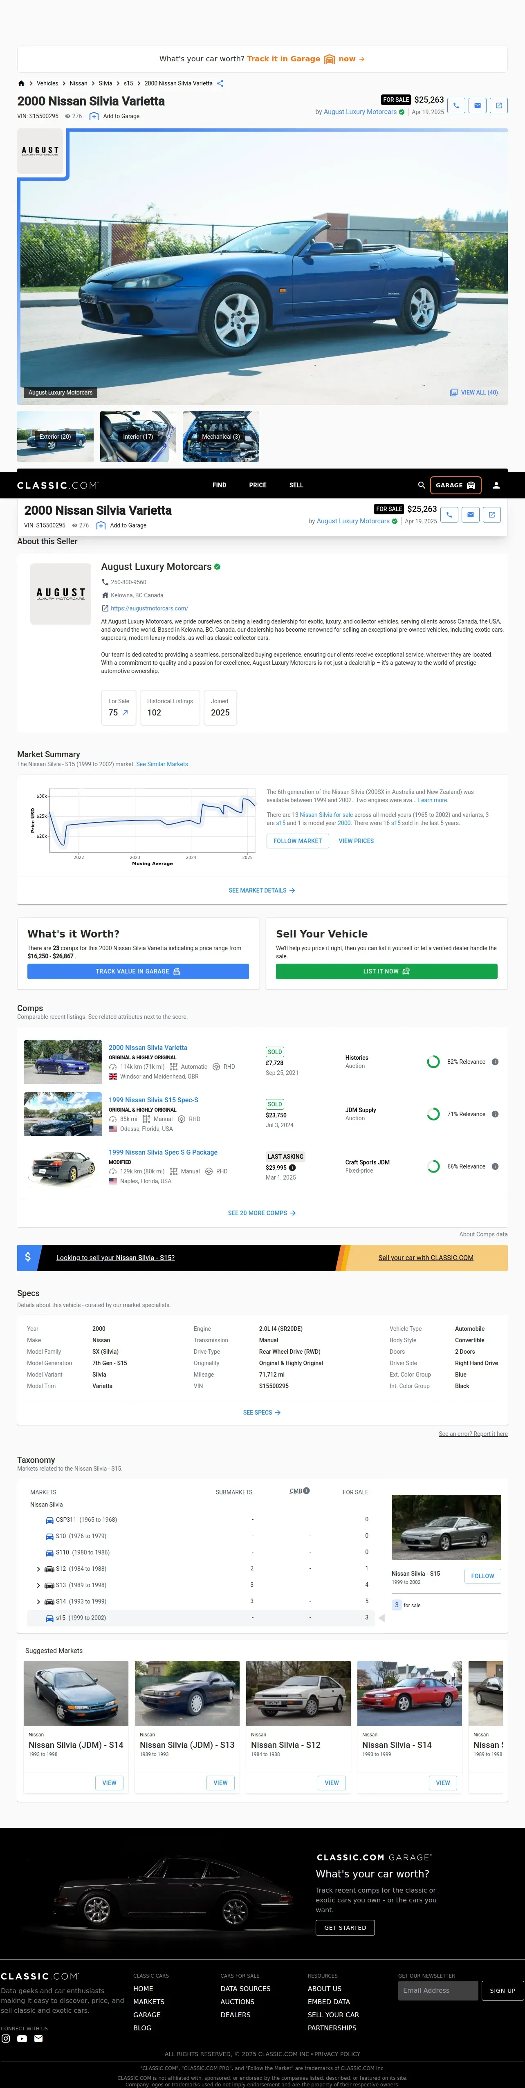
Task: Open SEE SPECS link
Action: 262,1413
